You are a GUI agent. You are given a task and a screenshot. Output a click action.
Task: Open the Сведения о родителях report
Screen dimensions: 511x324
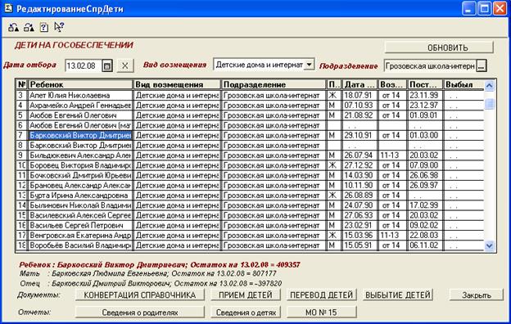(x=140, y=313)
